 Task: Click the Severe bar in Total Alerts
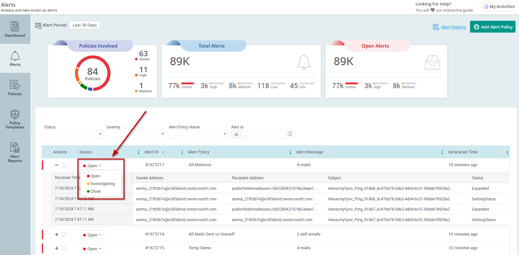pyautogui.click(x=188, y=83)
